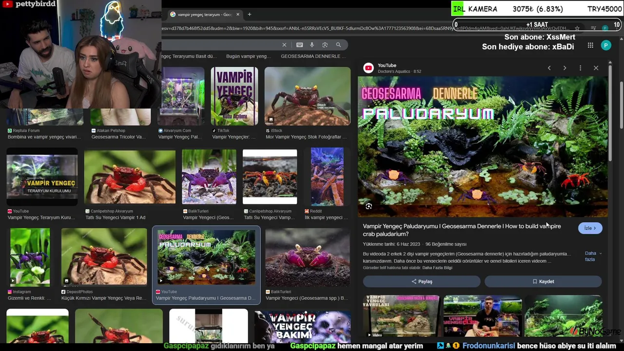Go to next image in preview panel

(565, 68)
